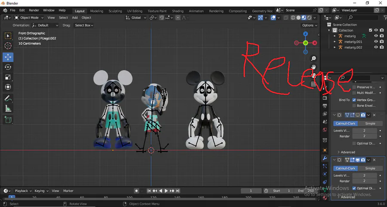Switch to the UV Editing workspace tab

(135, 11)
